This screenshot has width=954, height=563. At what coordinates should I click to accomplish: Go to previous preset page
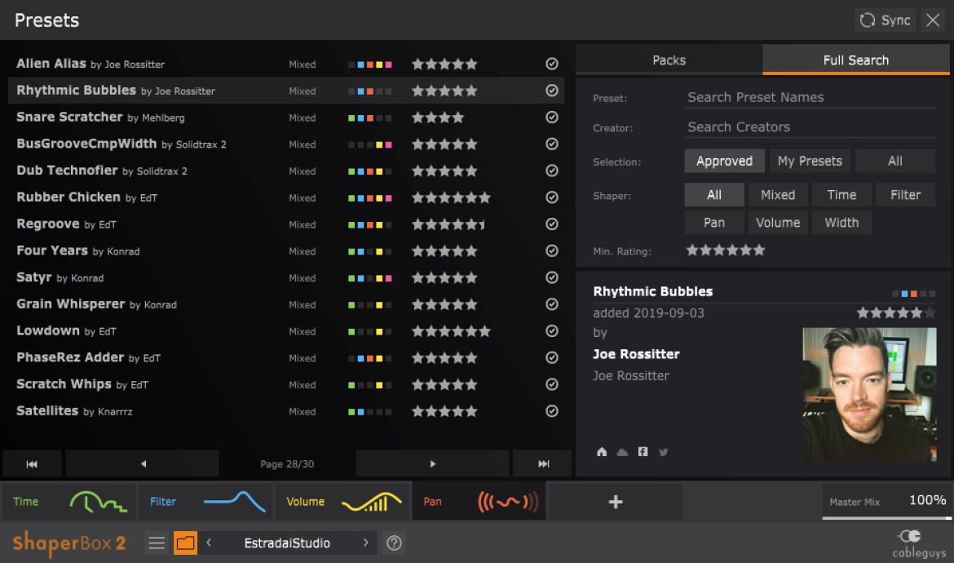point(143,463)
